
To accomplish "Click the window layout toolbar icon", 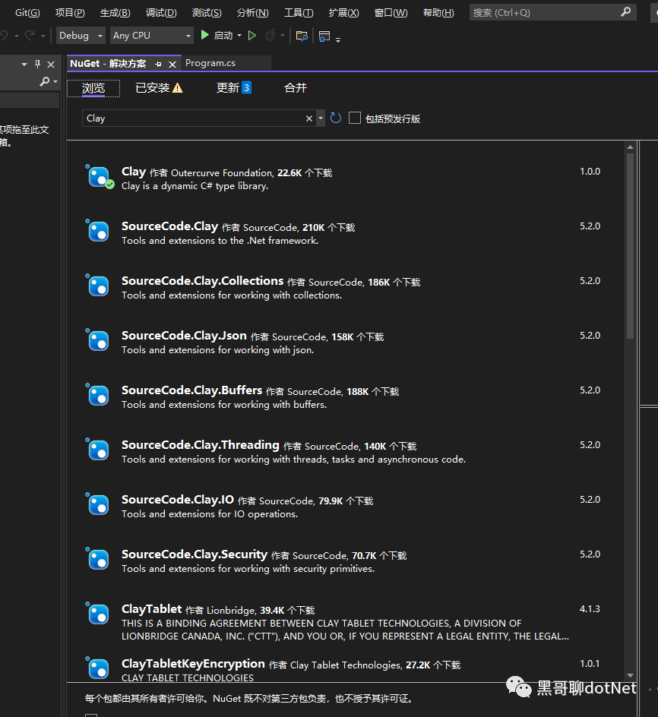I will (x=324, y=36).
